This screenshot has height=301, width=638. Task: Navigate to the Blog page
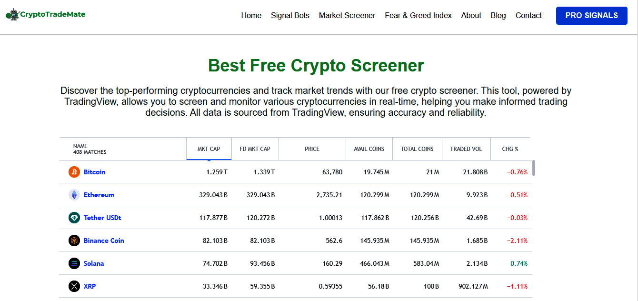click(x=498, y=15)
